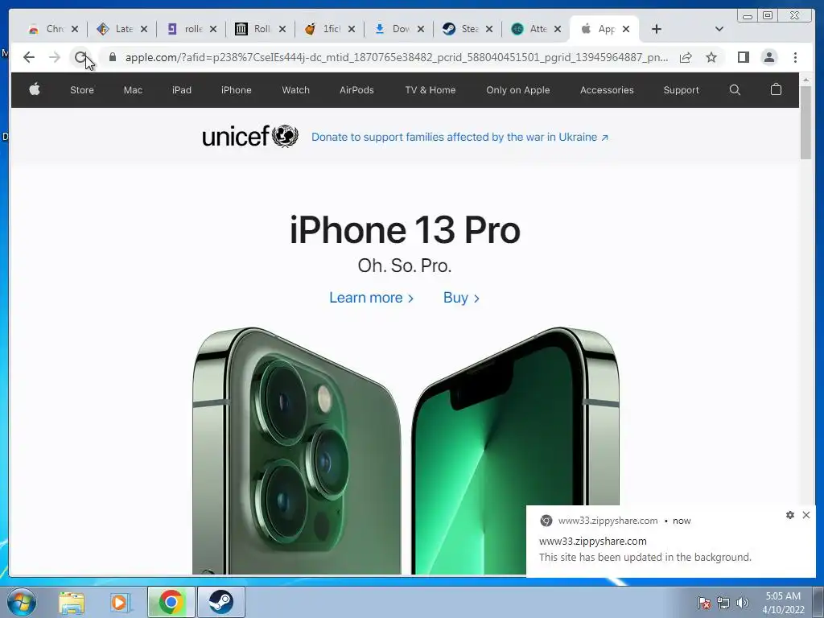
Task: Open the iPad menu item
Action: tap(182, 90)
